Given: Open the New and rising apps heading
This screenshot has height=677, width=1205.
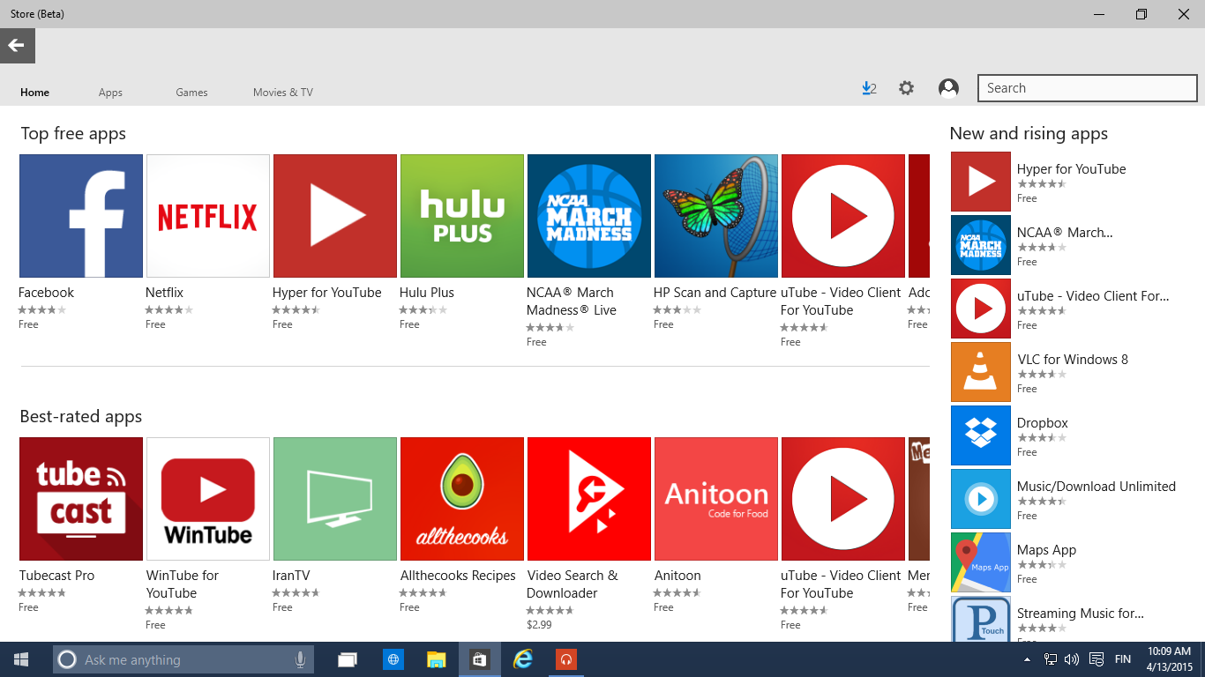Looking at the screenshot, I should coord(1029,133).
